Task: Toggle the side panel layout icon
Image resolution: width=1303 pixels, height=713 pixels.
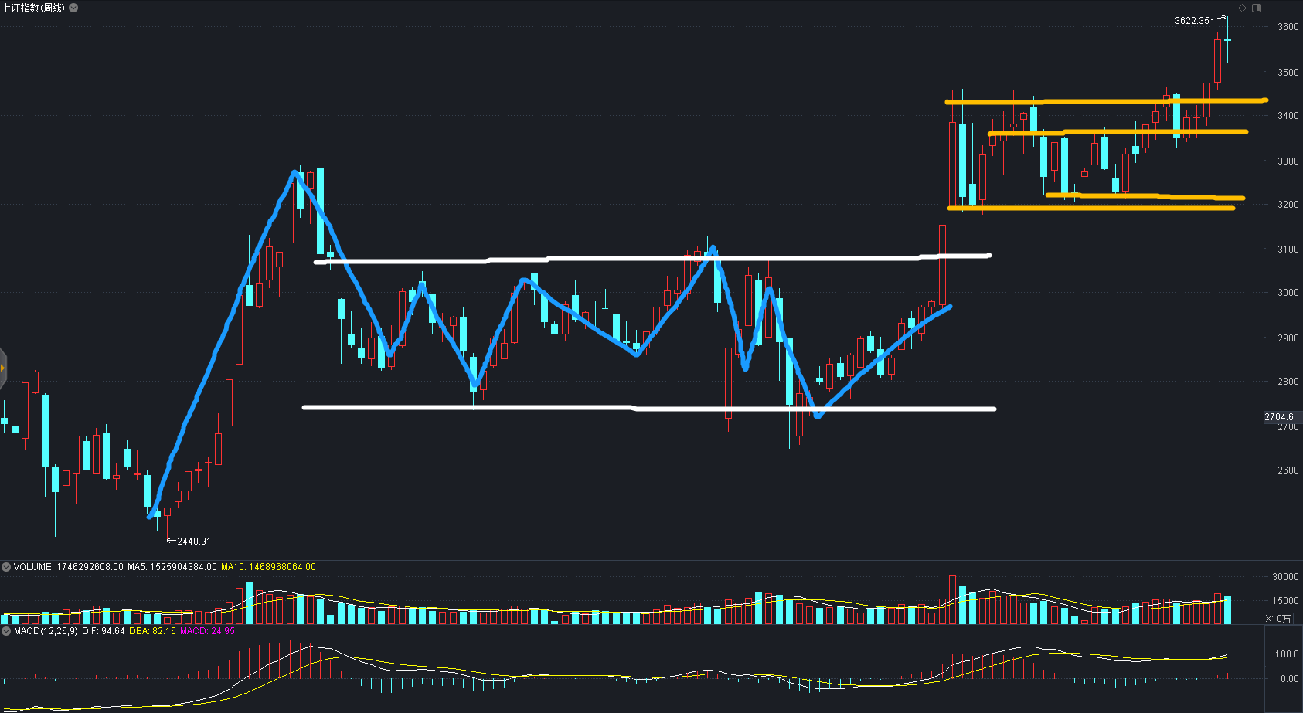Action: coord(1257,8)
